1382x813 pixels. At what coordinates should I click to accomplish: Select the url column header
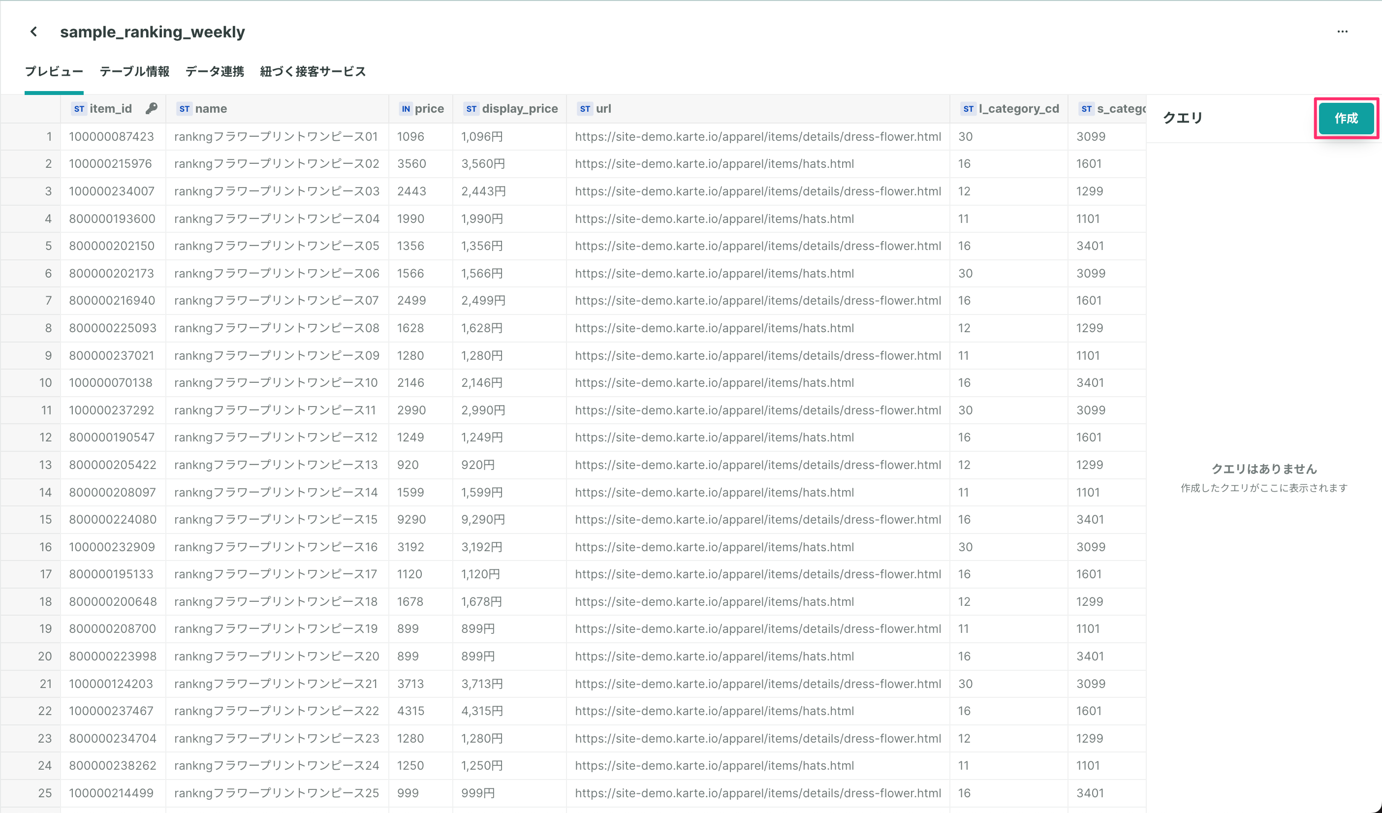pyautogui.click(x=758, y=109)
